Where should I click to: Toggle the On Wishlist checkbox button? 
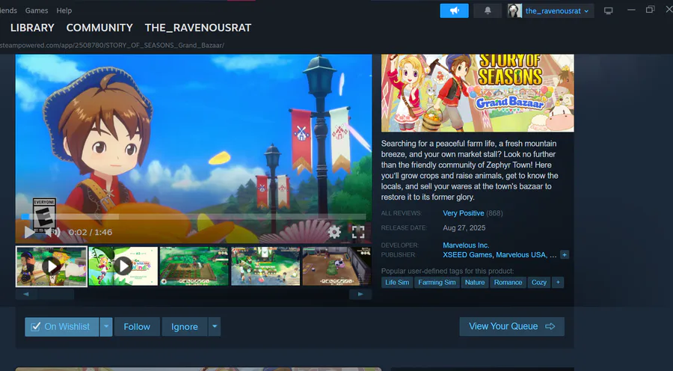click(x=61, y=327)
